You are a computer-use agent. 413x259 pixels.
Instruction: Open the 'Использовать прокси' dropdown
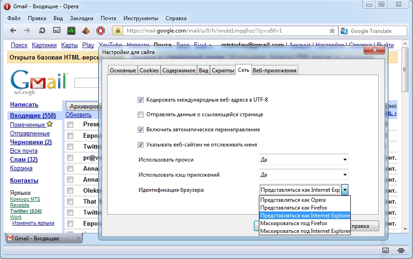(x=304, y=160)
